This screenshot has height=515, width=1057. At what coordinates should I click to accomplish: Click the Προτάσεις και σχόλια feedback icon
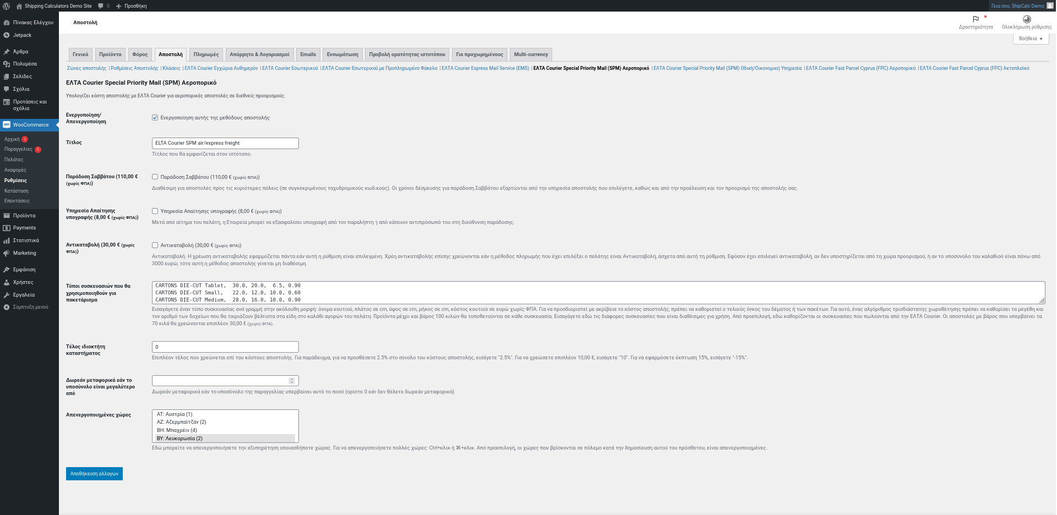coord(7,102)
